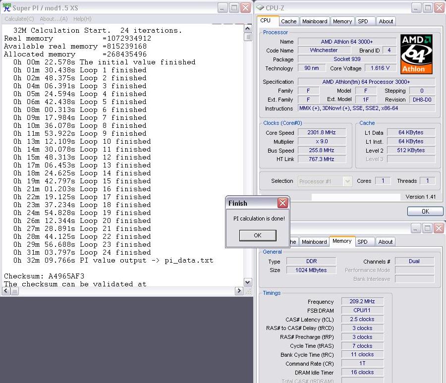The width and height of the screenshot is (446, 383).
Task: Click the memory Frequency value '209.2 MHz'
Action: tap(362, 301)
